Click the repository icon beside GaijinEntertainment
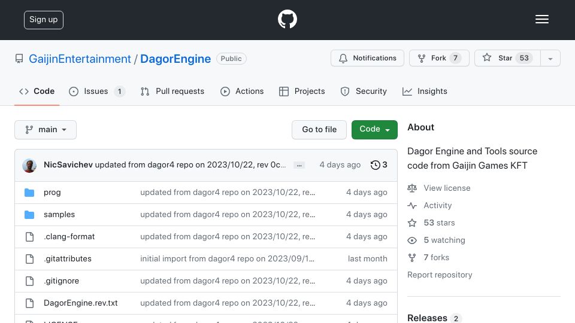The width and height of the screenshot is (575, 323). 19,59
